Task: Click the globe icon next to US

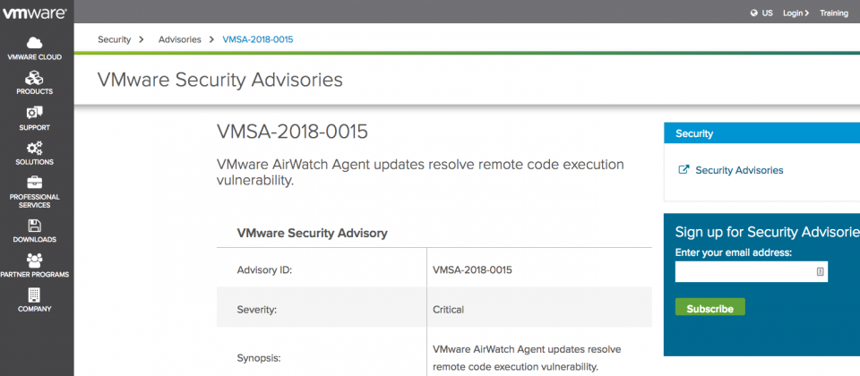Action: 754,13
